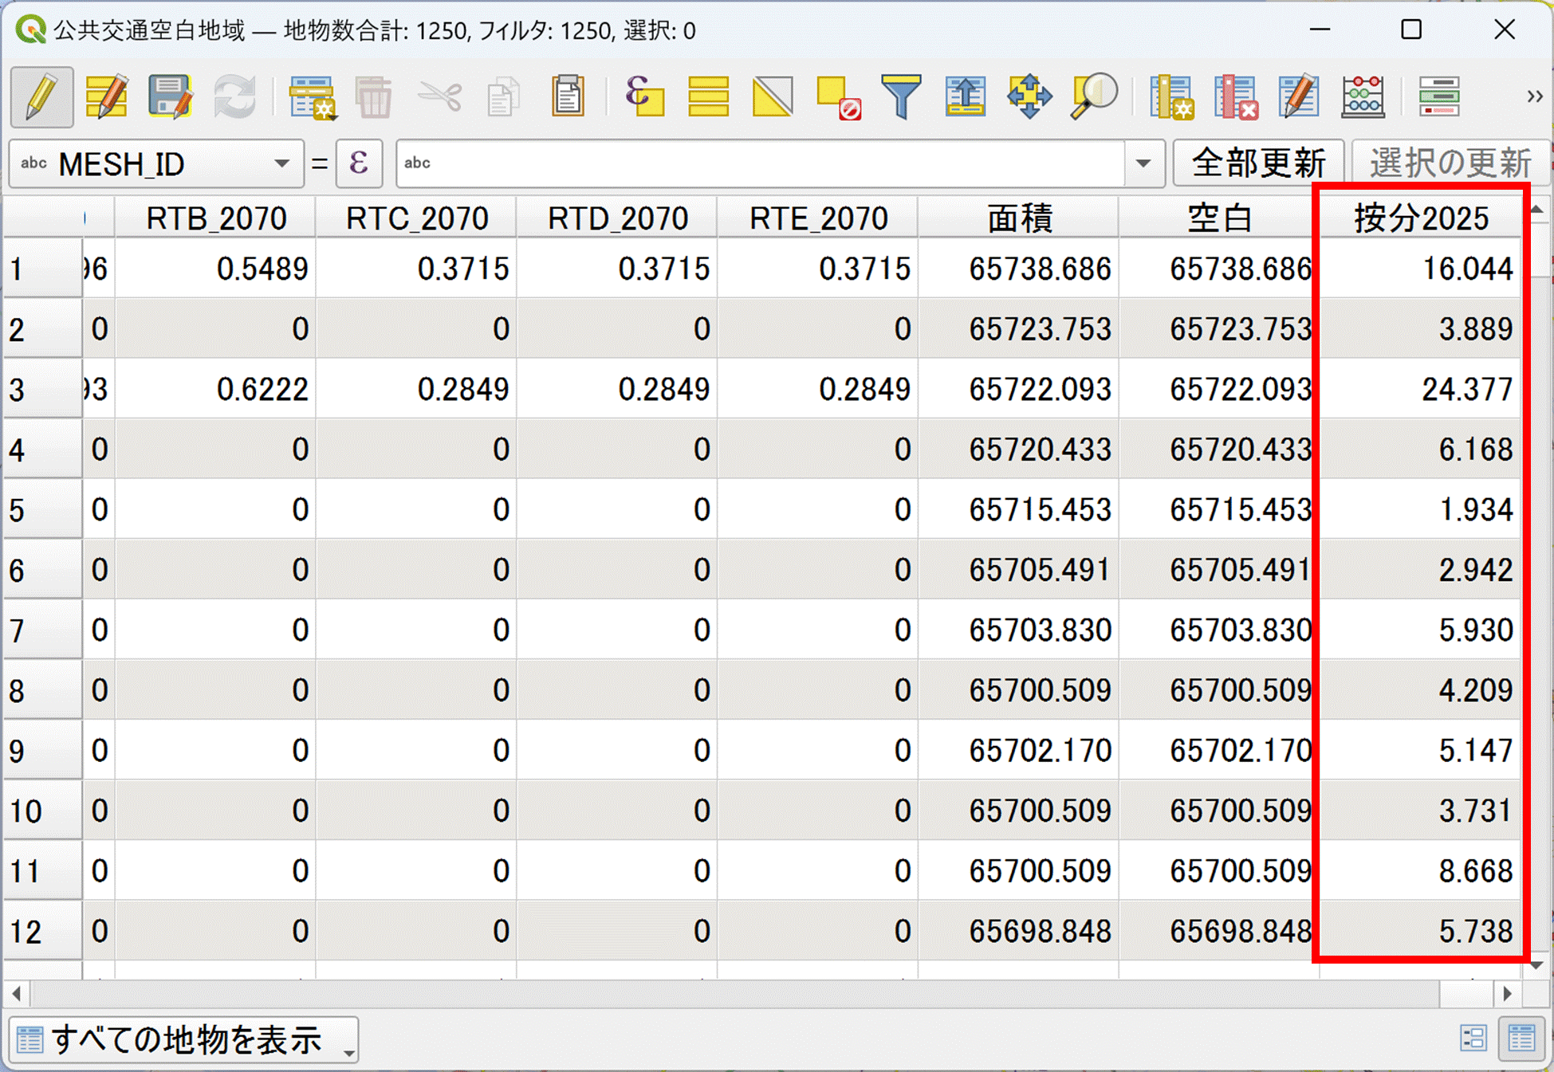Click the 面積 cell showing 65698.848
This screenshot has width=1554, height=1072.
pos(1019,930)
